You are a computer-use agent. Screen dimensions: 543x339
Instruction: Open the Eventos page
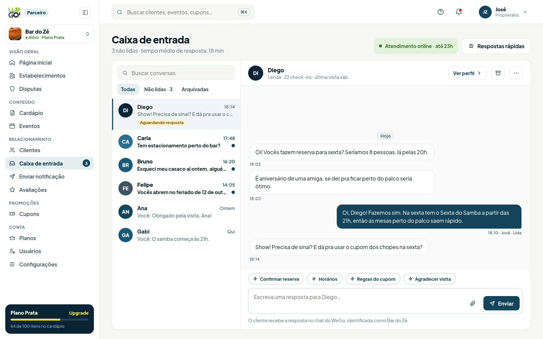[50, 126]
